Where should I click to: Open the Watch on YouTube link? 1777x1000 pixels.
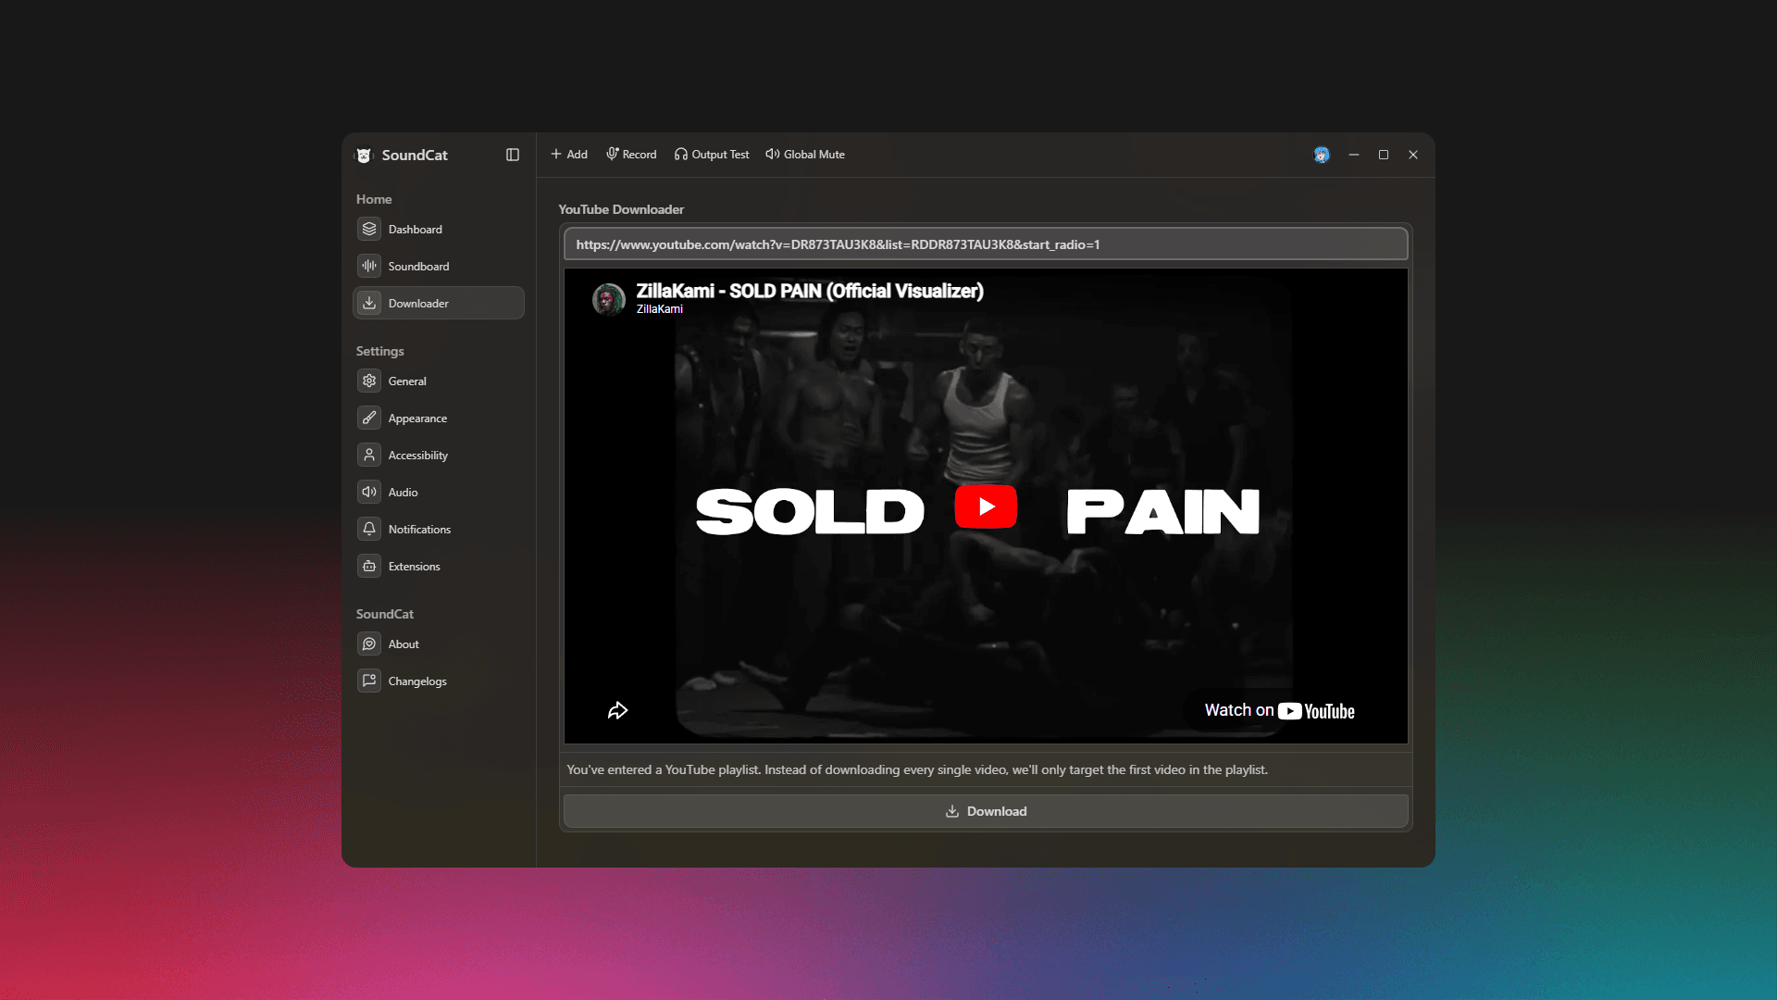click(x=1279, y=710)
